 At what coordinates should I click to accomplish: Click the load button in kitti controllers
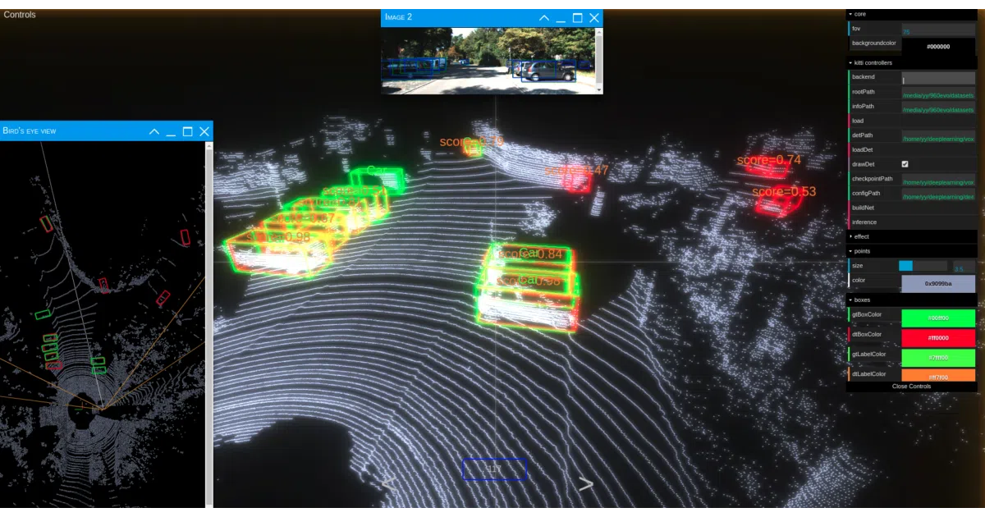(x=911, y=121)
